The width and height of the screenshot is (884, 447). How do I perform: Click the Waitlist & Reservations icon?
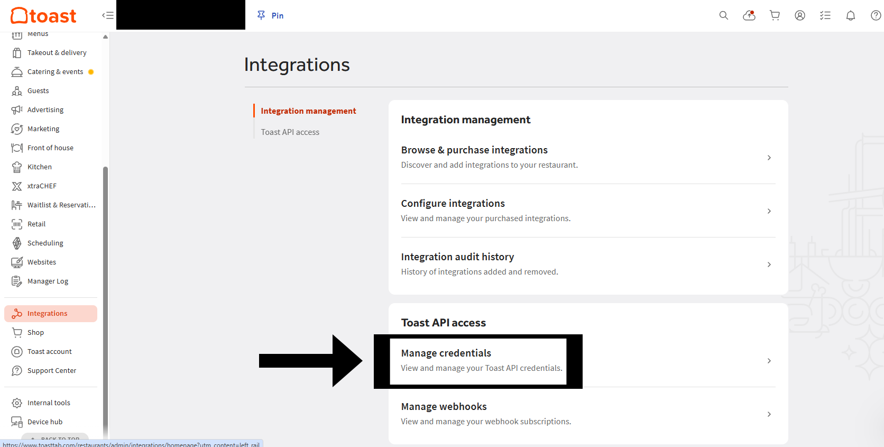17,205
